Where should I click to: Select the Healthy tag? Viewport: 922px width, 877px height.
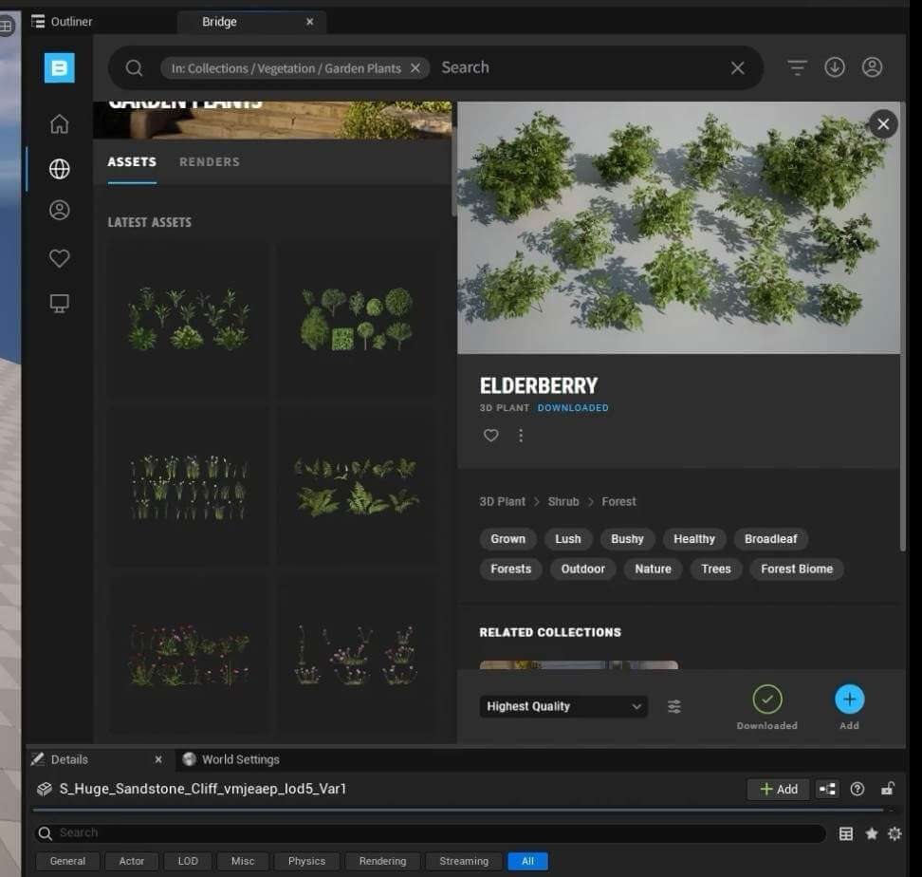[x=694, y=539]
